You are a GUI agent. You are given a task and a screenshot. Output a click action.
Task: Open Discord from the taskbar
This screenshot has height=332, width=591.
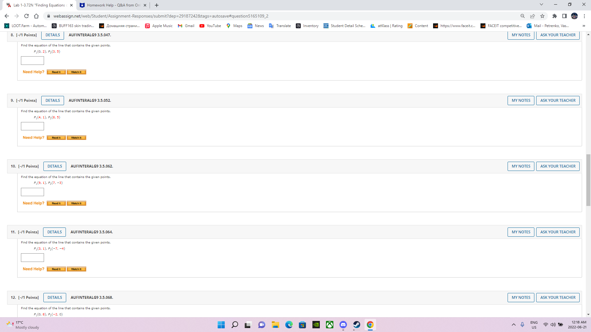point(343,325)
